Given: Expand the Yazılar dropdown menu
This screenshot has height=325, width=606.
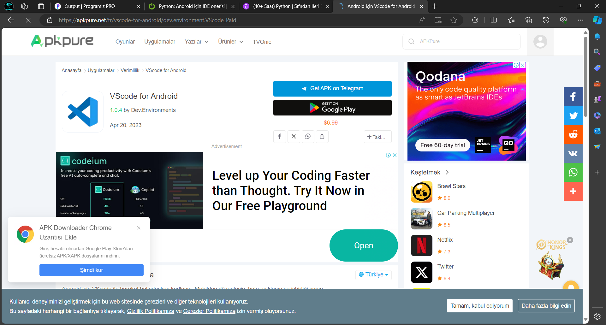Looking at the screenshot, I should (196, 42).
